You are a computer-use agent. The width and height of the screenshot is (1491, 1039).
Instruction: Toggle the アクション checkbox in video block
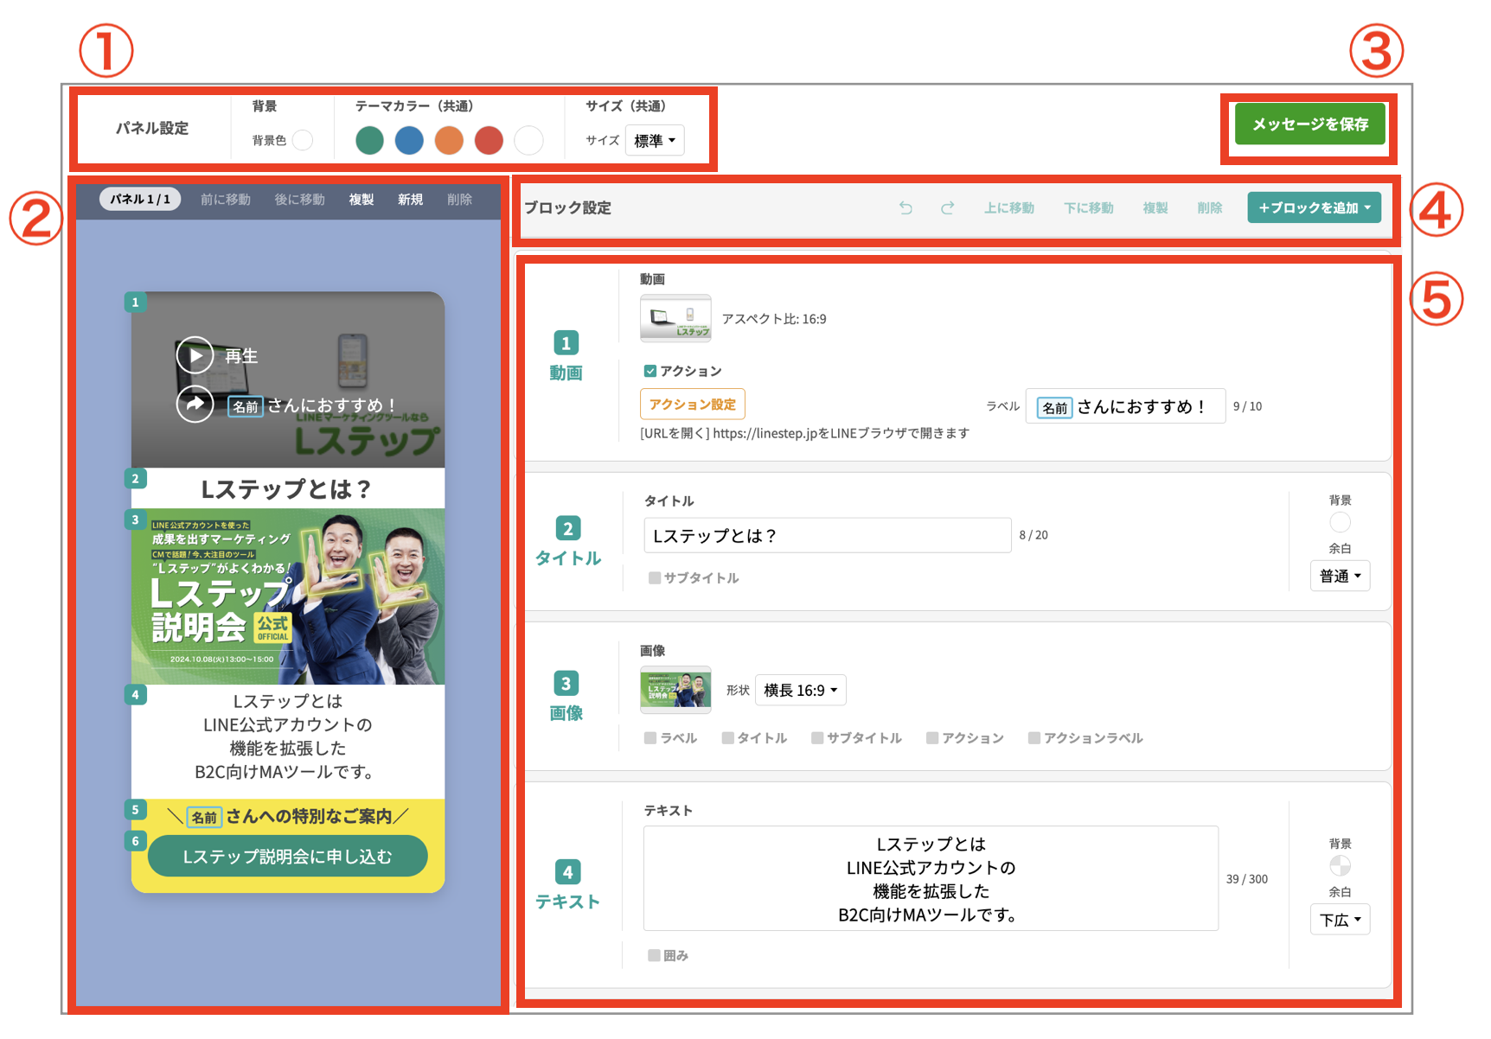[650, 371]
